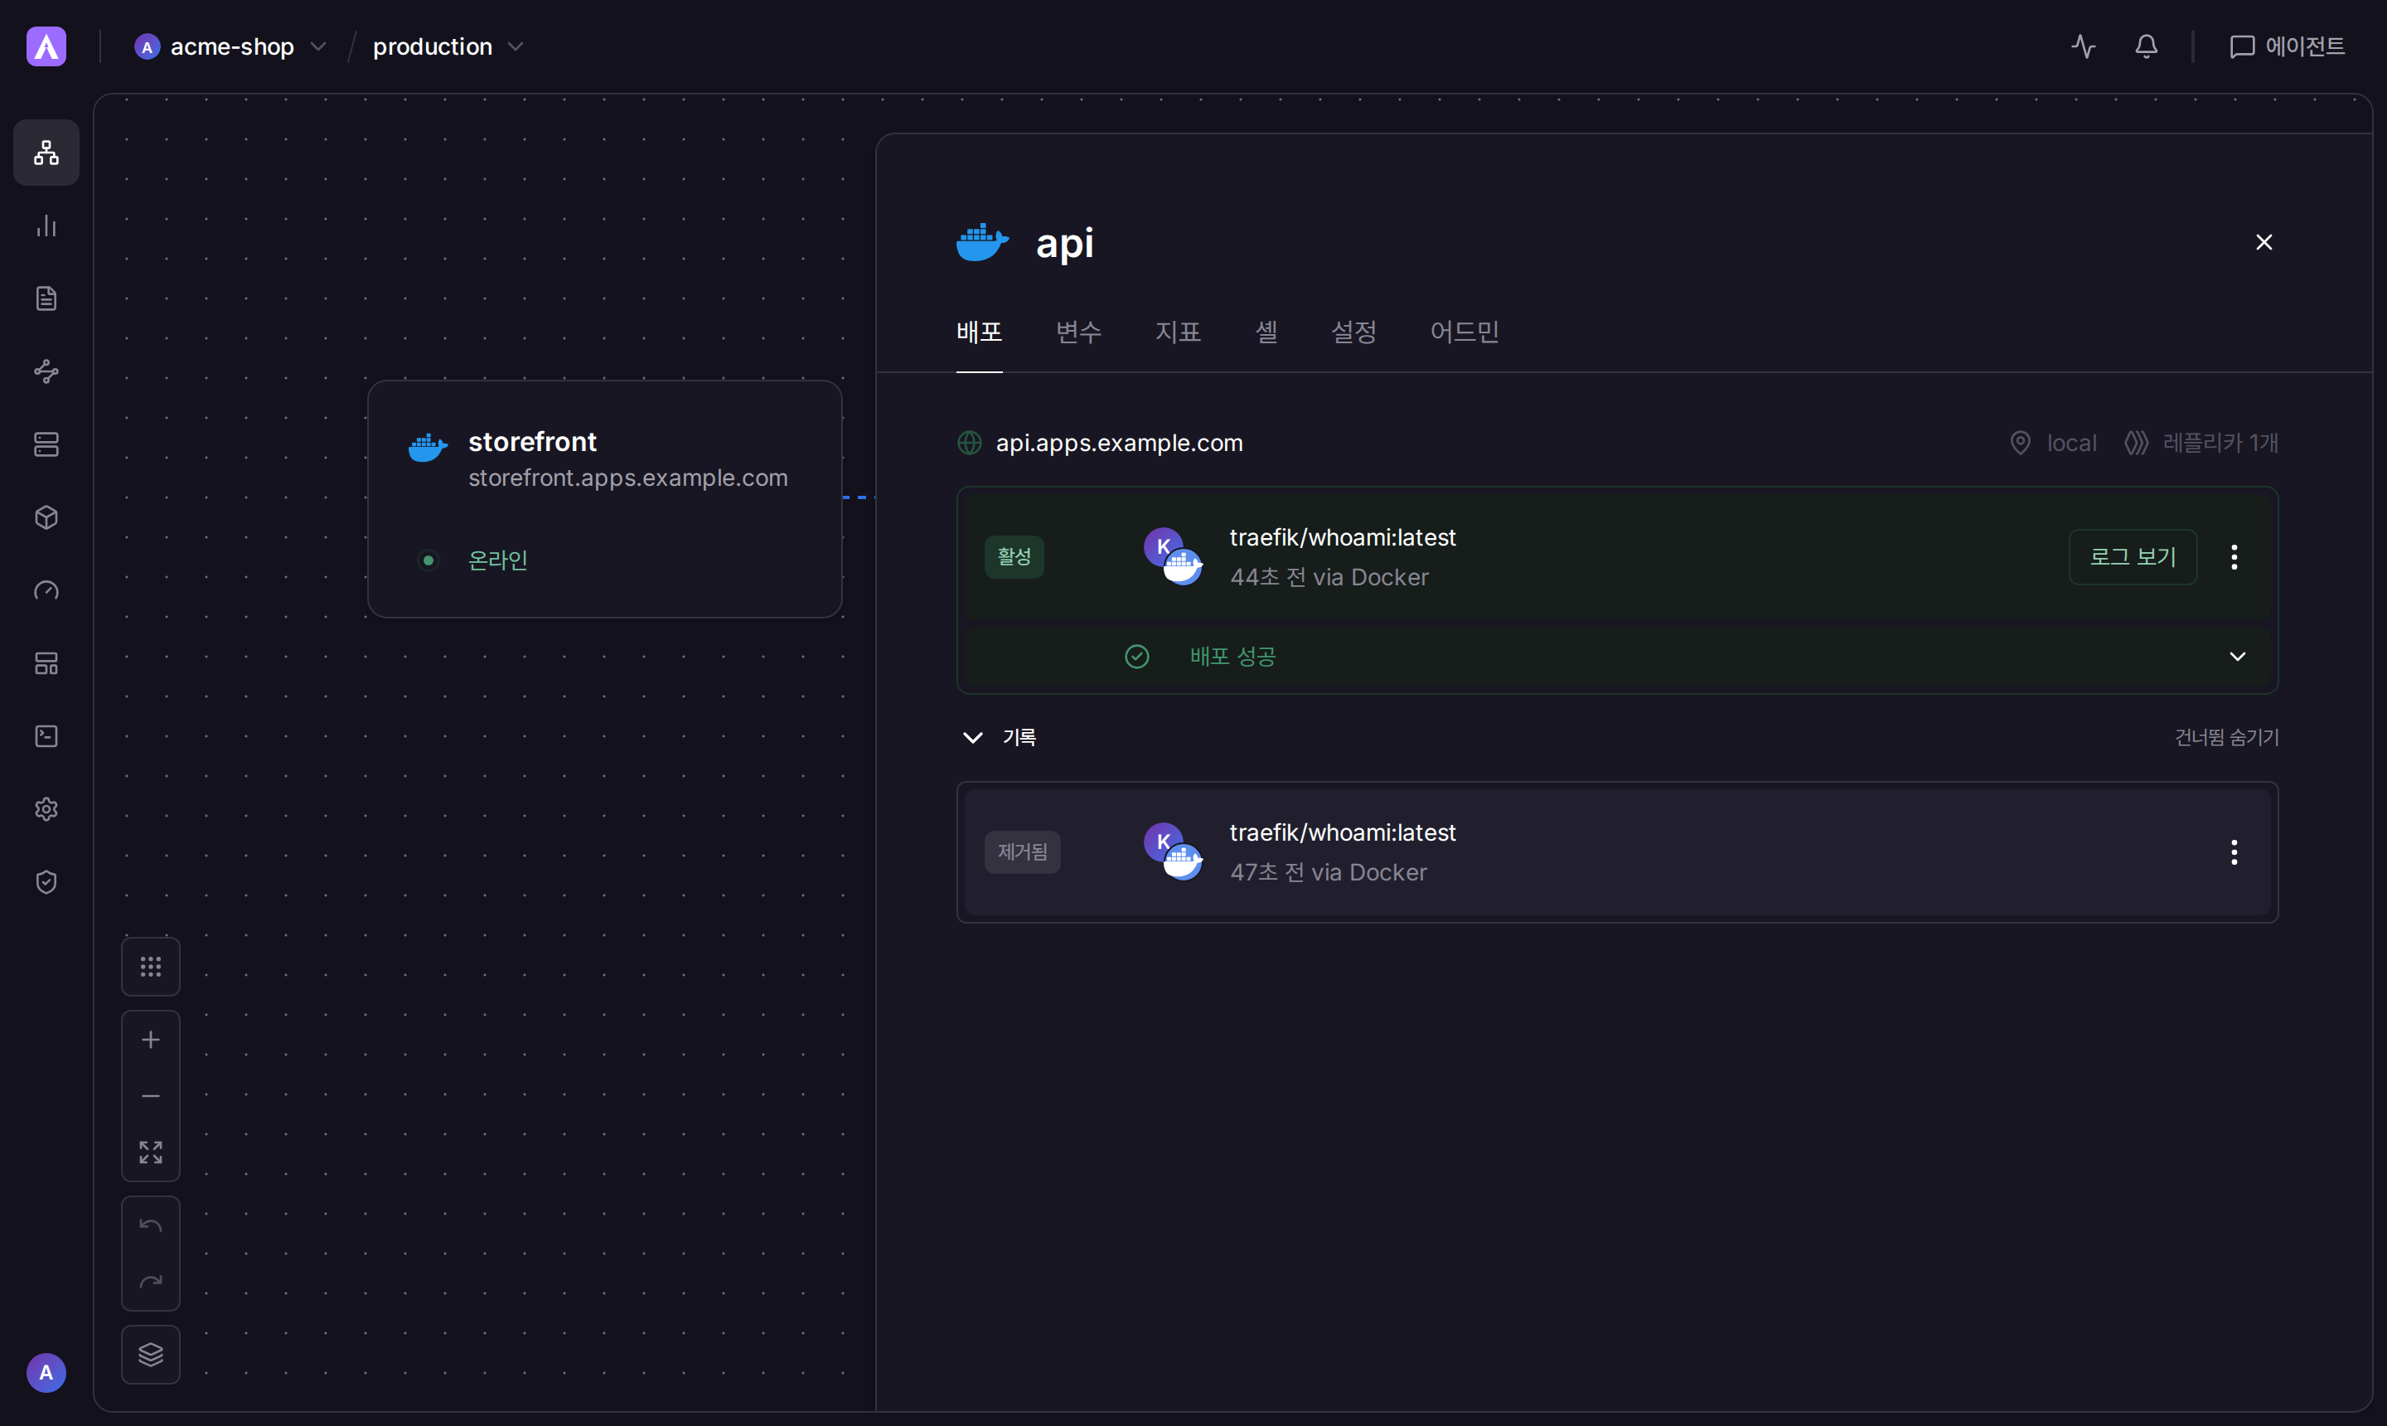This screenshot has height=1426, width=2387.
Task: Open the gear settings sidebar icon
Action: tap(46, 809)
